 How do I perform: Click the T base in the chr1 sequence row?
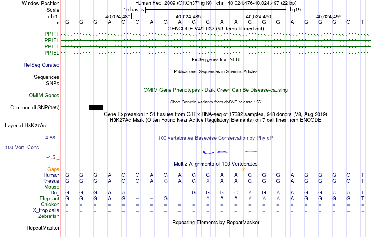click(x=362, y=22)
